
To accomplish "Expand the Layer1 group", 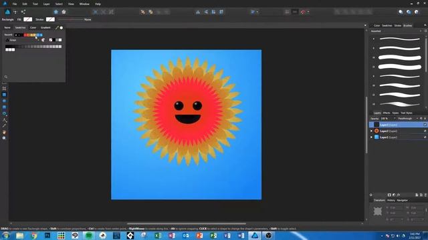I will [371, 137].
